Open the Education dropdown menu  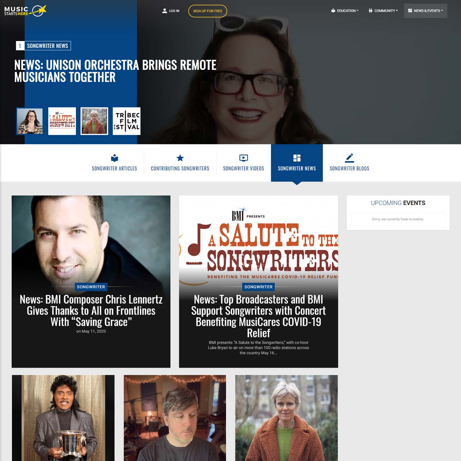tap(345, 11)
